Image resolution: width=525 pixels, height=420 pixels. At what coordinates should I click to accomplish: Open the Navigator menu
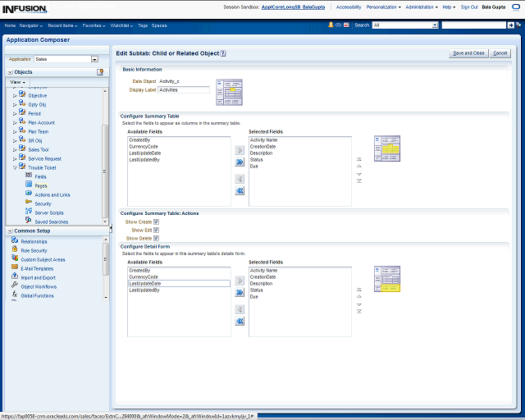coord(32,25)
